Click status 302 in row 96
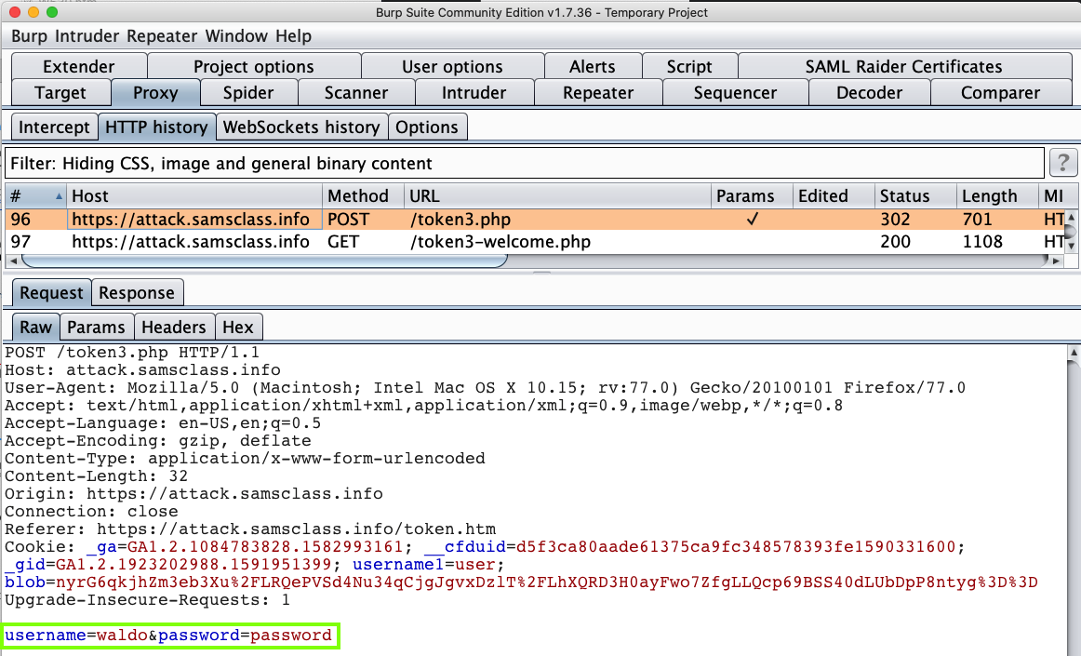The height and width of the screenshot is (656, 1081). click(895, 220)
